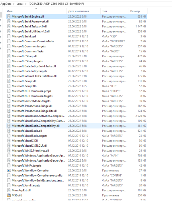
Task: Click the 250 КБ size of MSBuild
Action: pos(142,195)
